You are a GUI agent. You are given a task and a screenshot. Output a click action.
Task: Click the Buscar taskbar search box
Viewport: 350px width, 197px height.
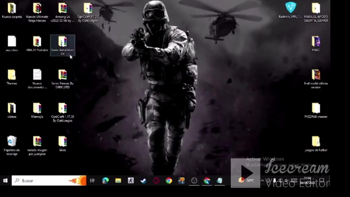pyautogui.click(x=49, y=181)
